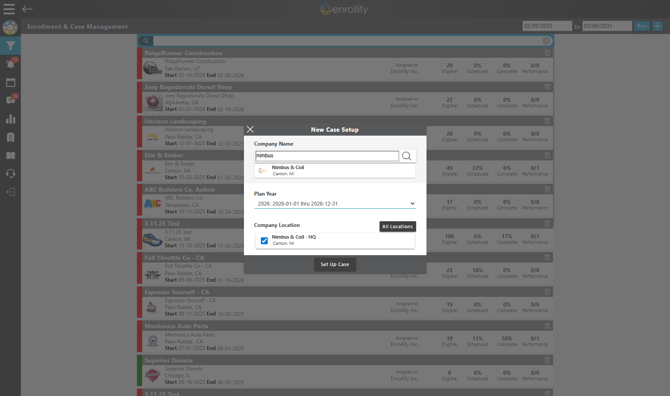The width and height of the screenshot is (670, 396).
Task: Open the calendar icon in sidebar
Action: pyautogui.click(x=10, y=82)
